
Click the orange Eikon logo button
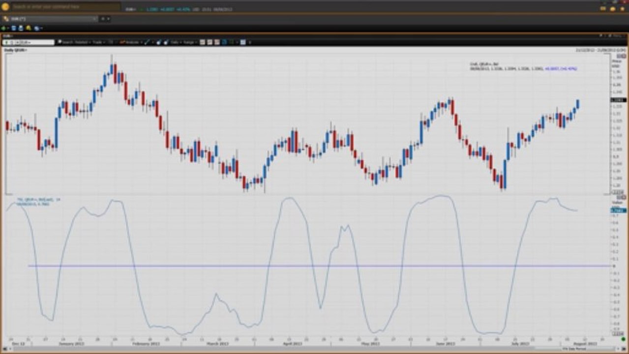click(x=5, y=6)
